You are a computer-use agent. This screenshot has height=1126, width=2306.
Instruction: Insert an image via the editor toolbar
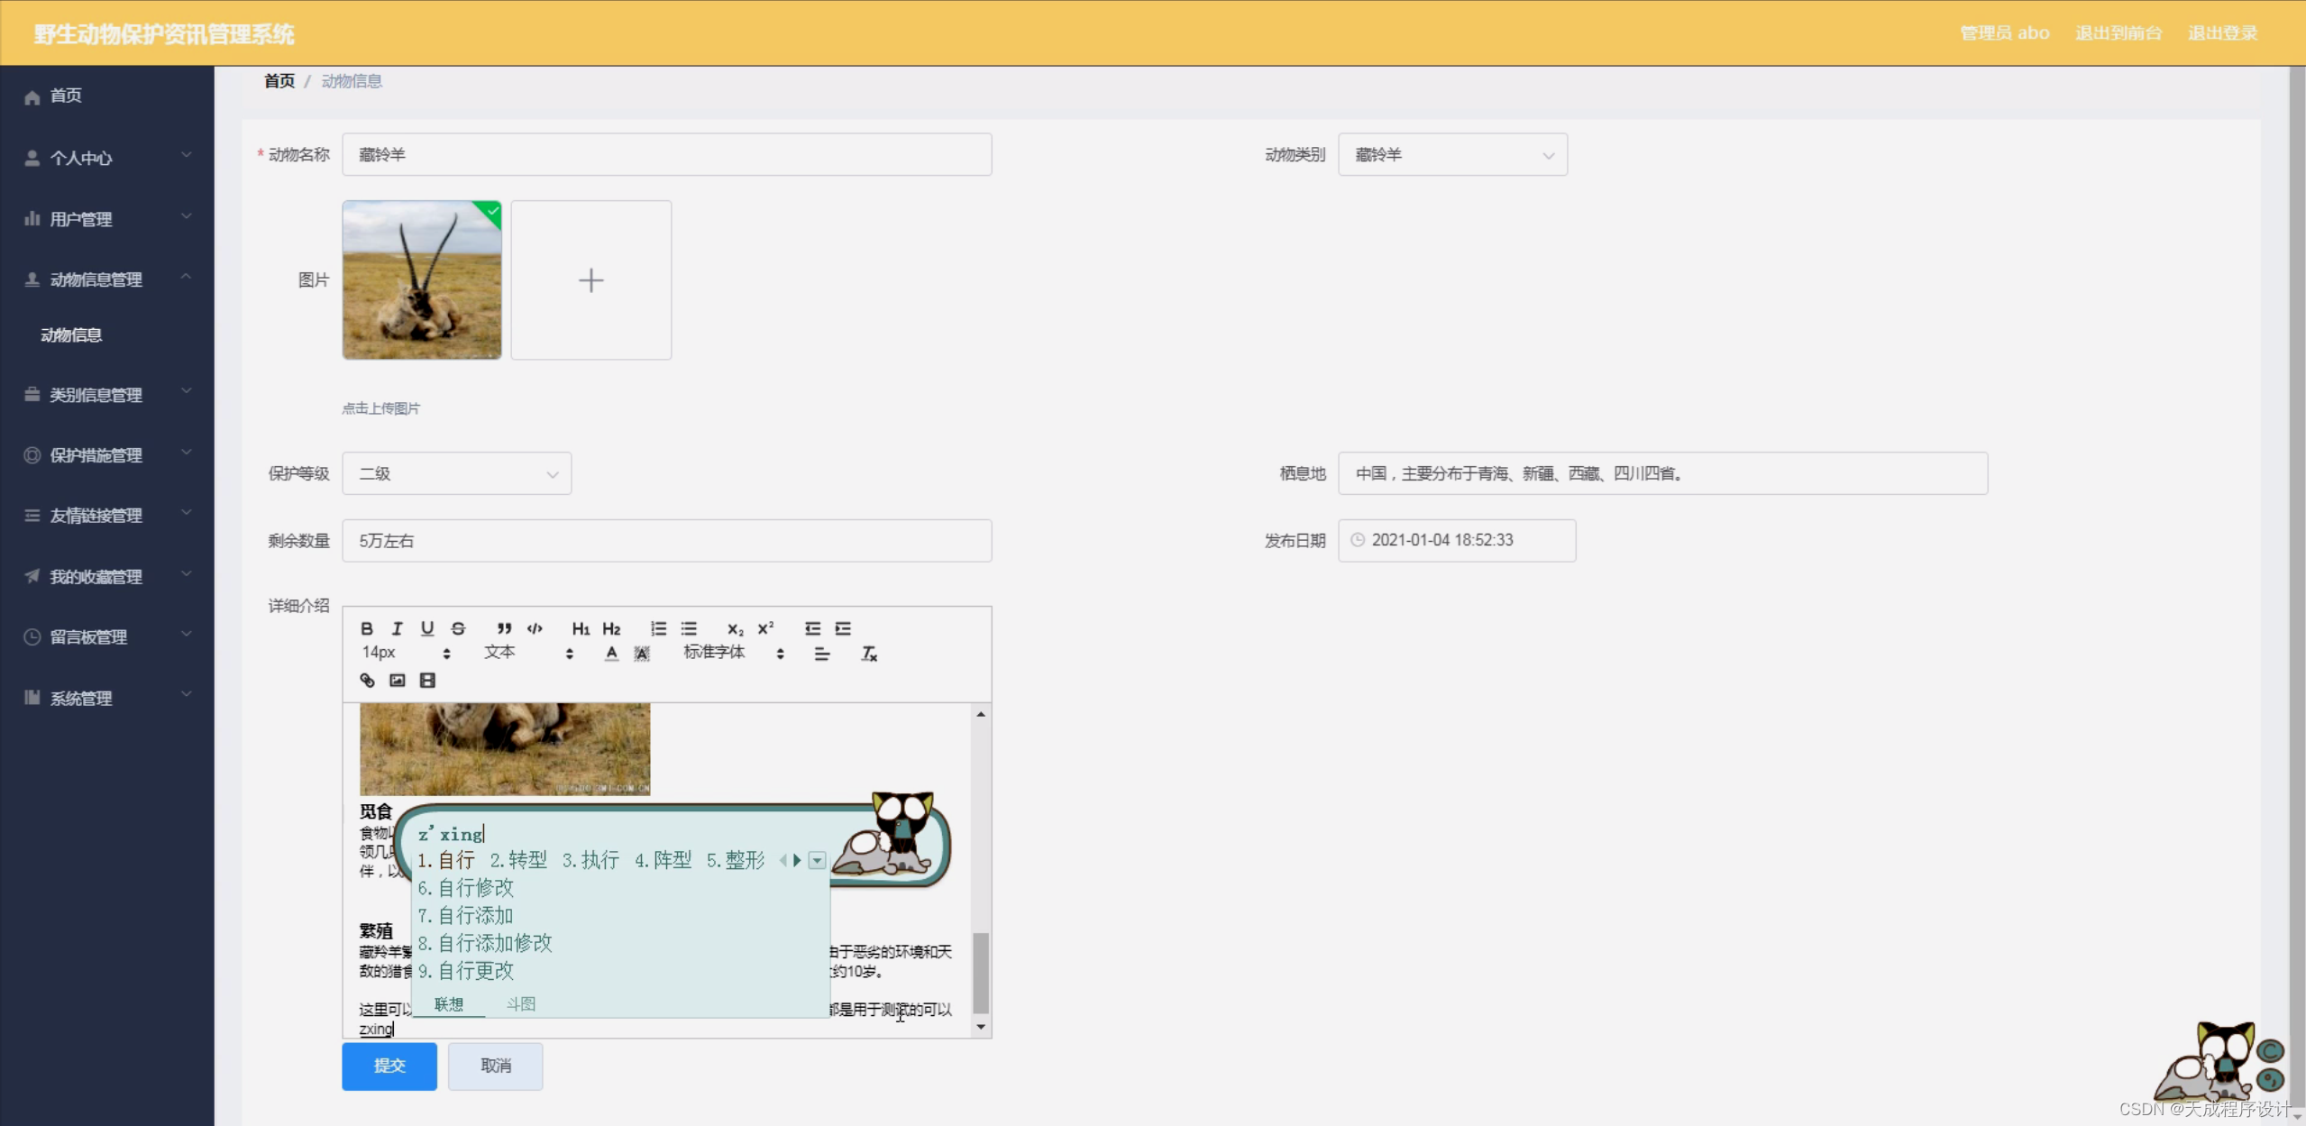click(397, 680)
